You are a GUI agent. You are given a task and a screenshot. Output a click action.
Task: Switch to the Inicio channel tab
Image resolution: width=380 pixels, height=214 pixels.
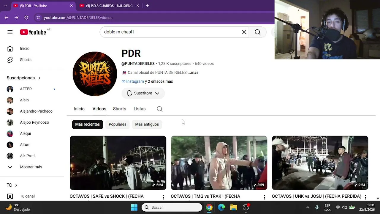point(79,109)
